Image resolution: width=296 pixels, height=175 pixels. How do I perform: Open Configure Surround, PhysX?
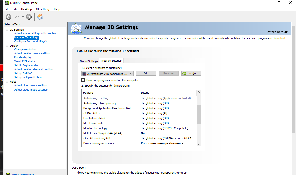coord(31,41)
